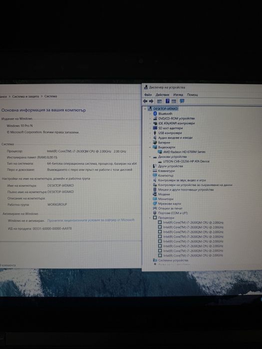Collapse the Видеокарти category arrow
The width and height of the screenshot is (262, 349).
150,147
